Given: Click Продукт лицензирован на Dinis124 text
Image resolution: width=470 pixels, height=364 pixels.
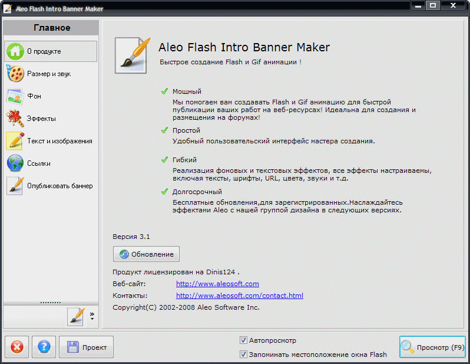Looking at the screenshot, I should [x=176, y=272].
